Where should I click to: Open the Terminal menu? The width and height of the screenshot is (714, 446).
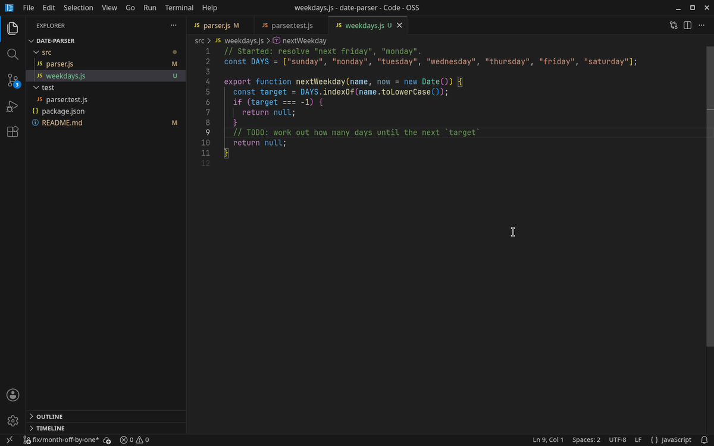(x=179, y=8)
